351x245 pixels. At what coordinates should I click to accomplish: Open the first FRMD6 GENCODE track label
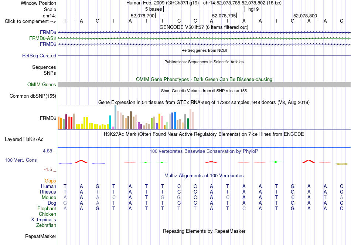pyautogui.click(x=48, y=32)
